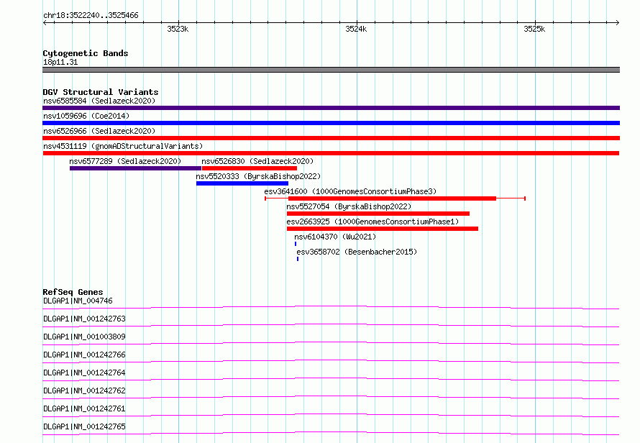Select the DLGAP1|NM_001003809 transcript label
Viewport: 640px width, 443px height.
point(84,337)
